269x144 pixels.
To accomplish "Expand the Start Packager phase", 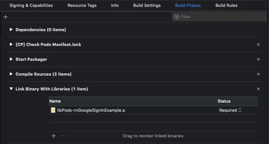I will pos(11,59).
